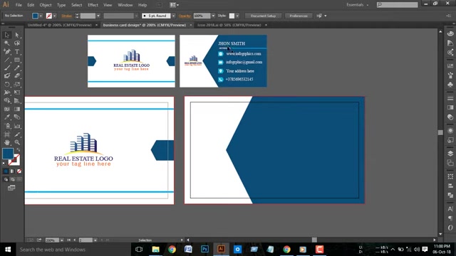Select the Hand tool
The image size is (456, 256).
click(7, 142)
